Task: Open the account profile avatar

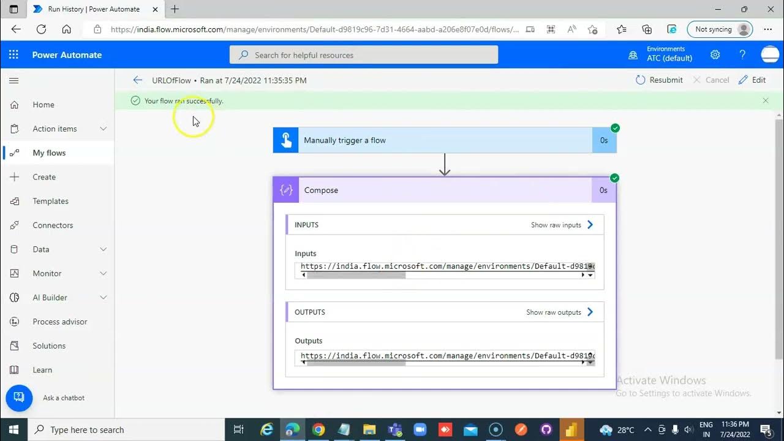Action: (770, 55)
